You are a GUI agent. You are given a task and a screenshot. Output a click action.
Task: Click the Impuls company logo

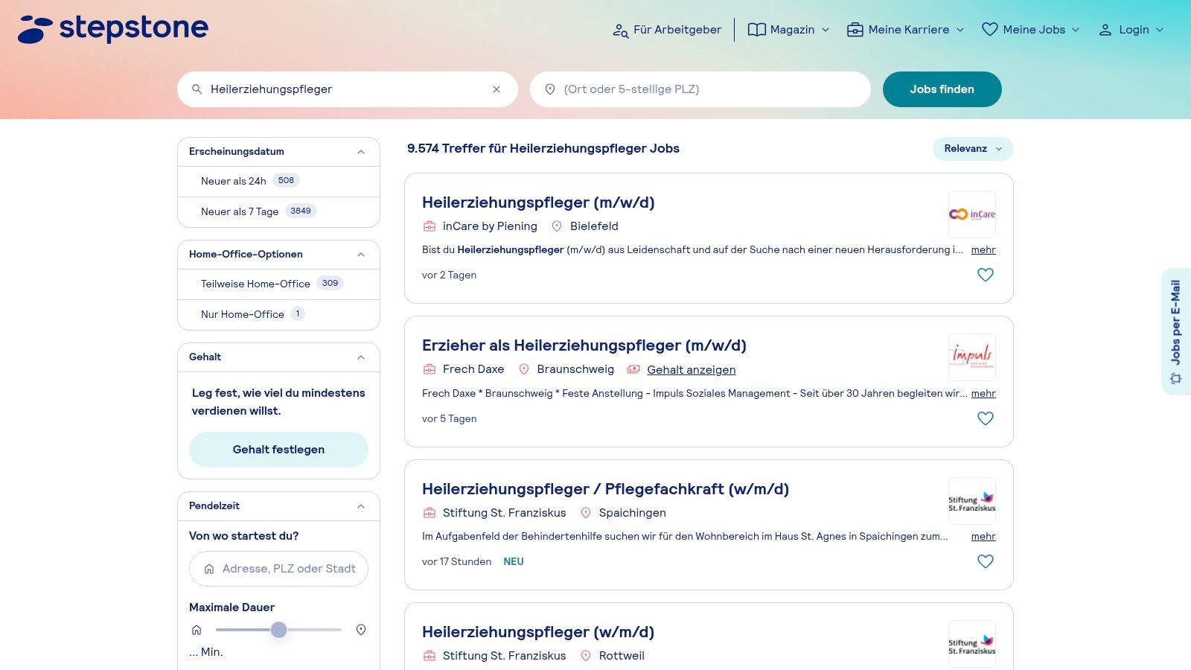(x=971, y=357)
